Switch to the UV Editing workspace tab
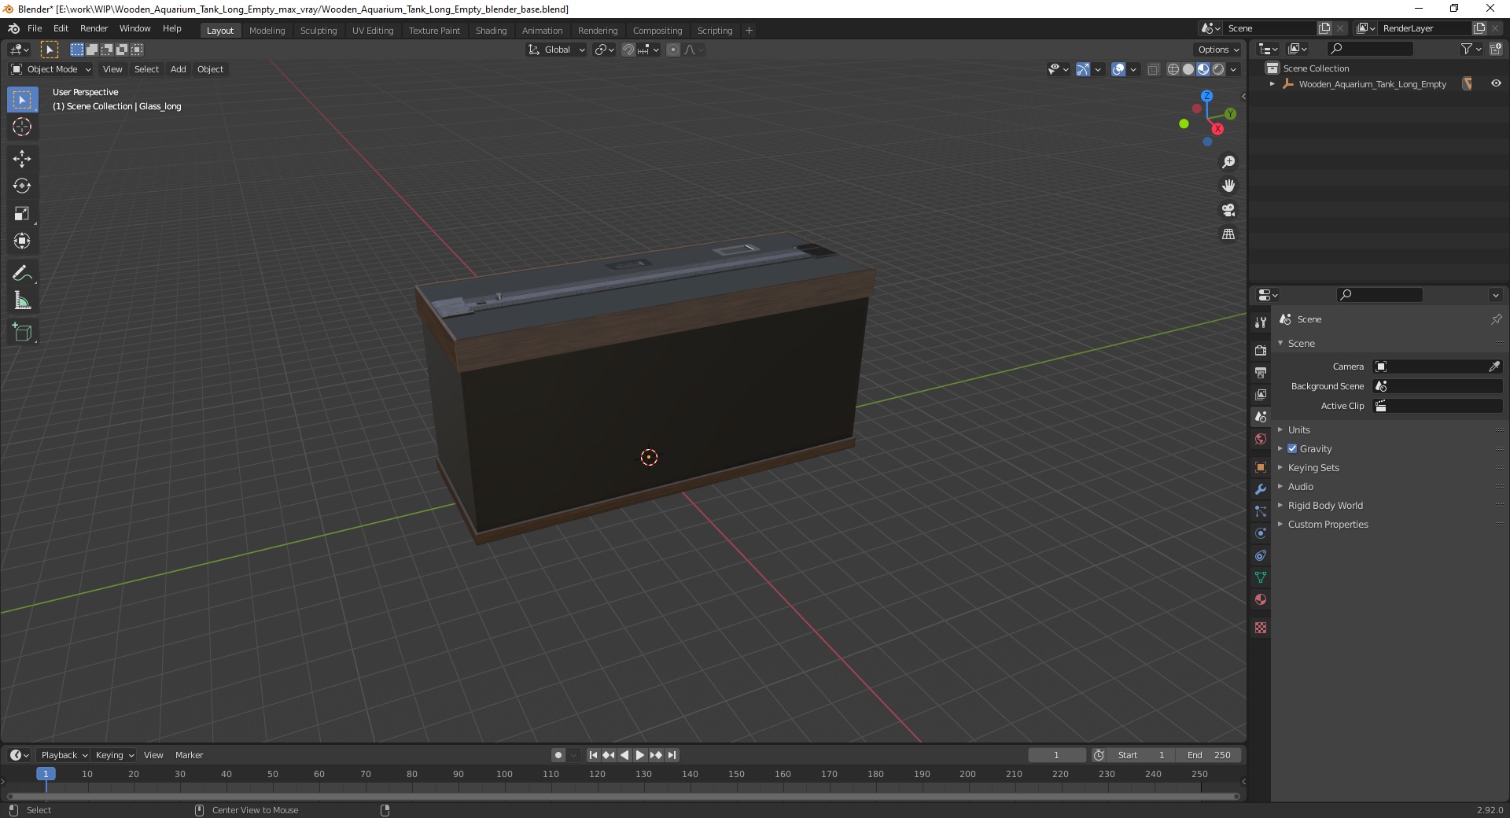Screen dimensions: 1510x818 point(373,31)
